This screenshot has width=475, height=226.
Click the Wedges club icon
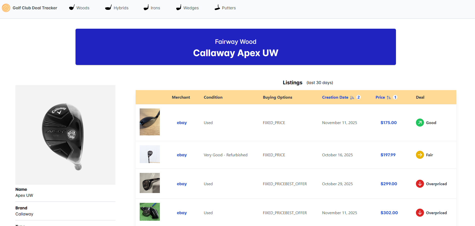(x=179, y=8)
